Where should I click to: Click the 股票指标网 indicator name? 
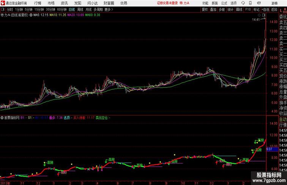click(x=12, y=118)
